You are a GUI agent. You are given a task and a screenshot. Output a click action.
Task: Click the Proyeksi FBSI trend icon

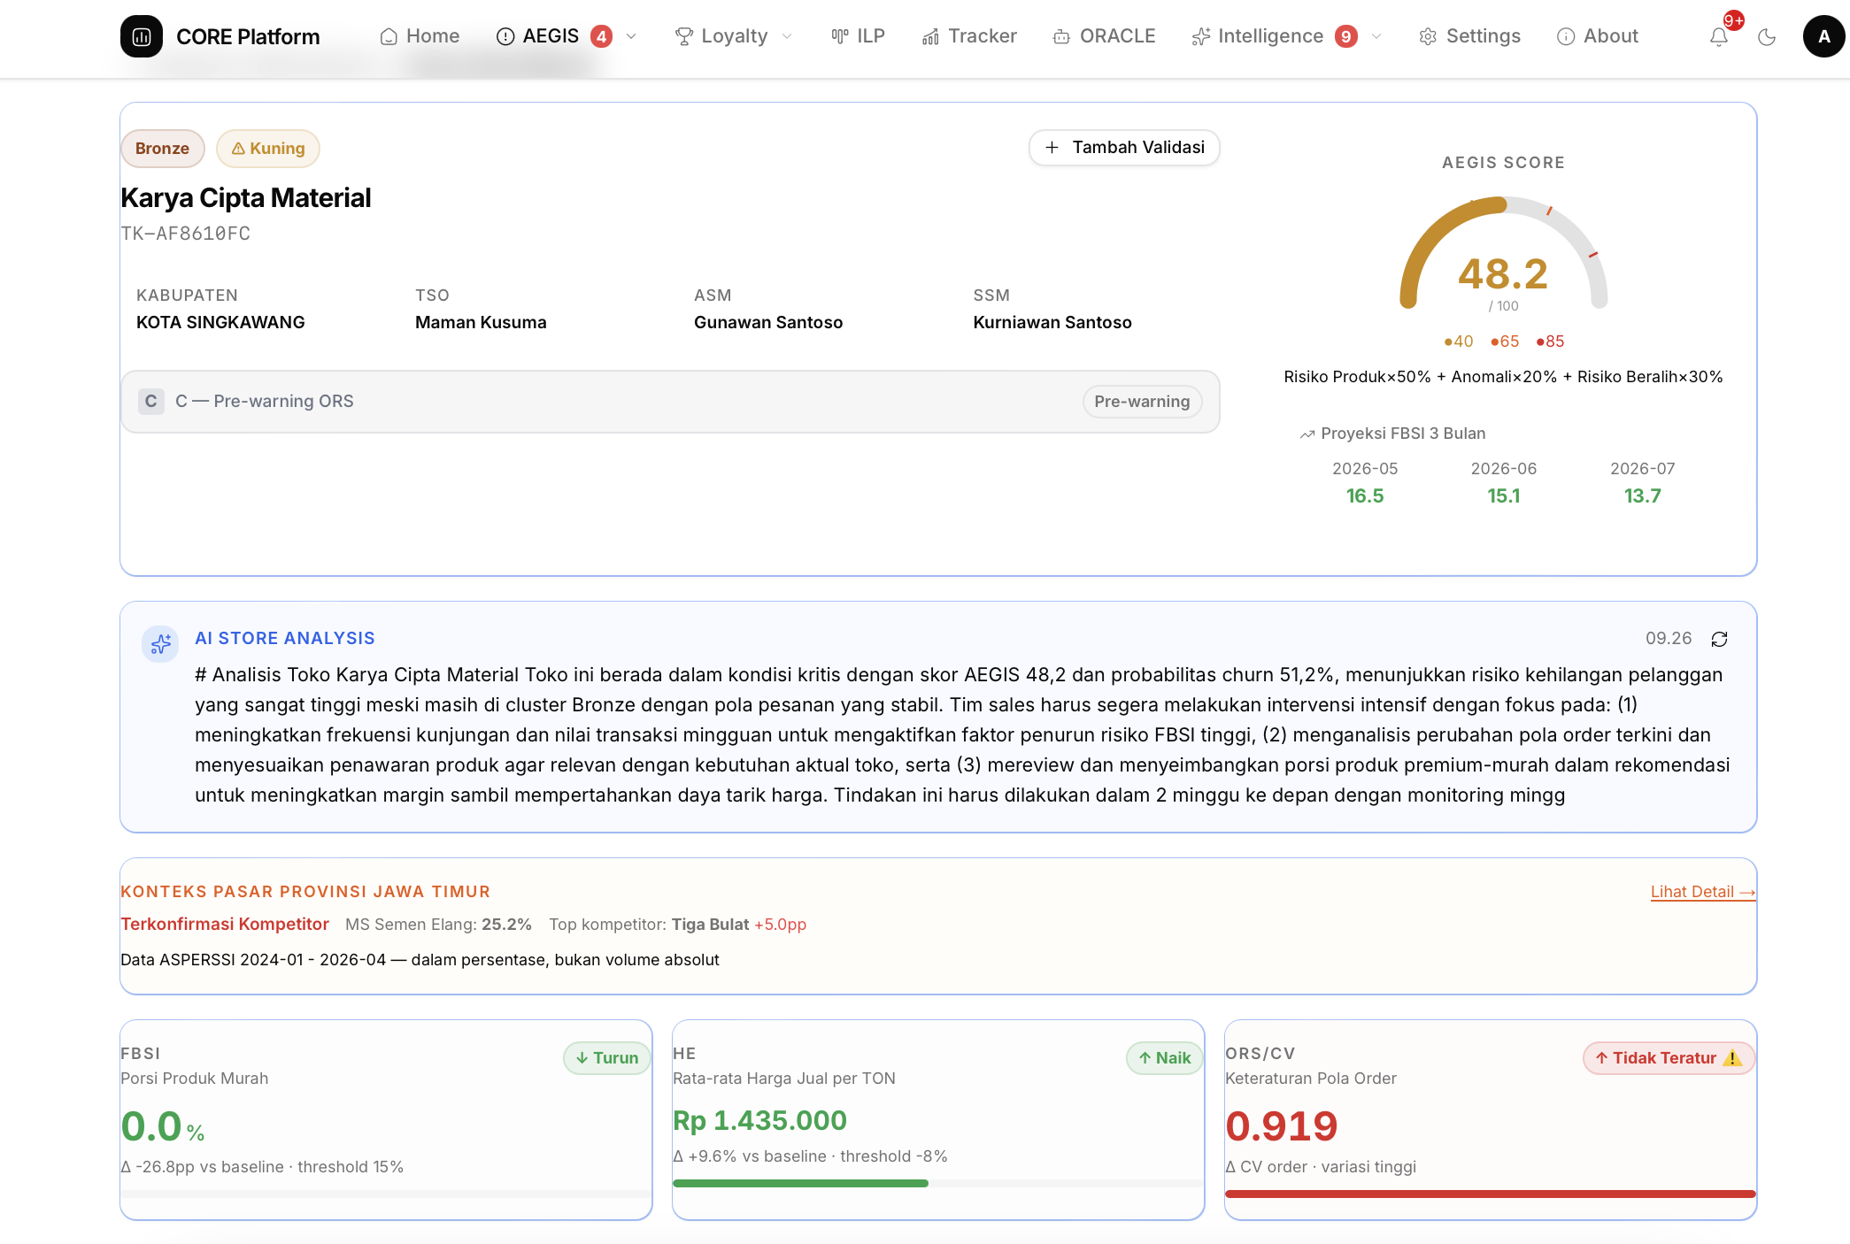tap(1307, 434)
